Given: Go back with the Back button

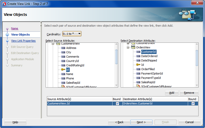Looking at the screenshot, I should click(x=119, y=122).
